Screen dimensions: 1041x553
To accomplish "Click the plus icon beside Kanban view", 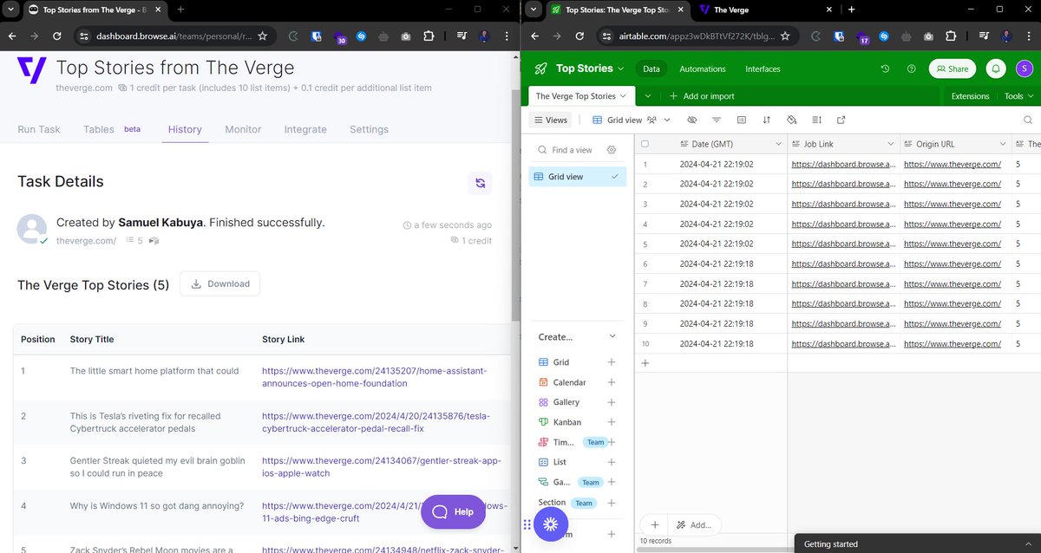I will coord(612,422).
